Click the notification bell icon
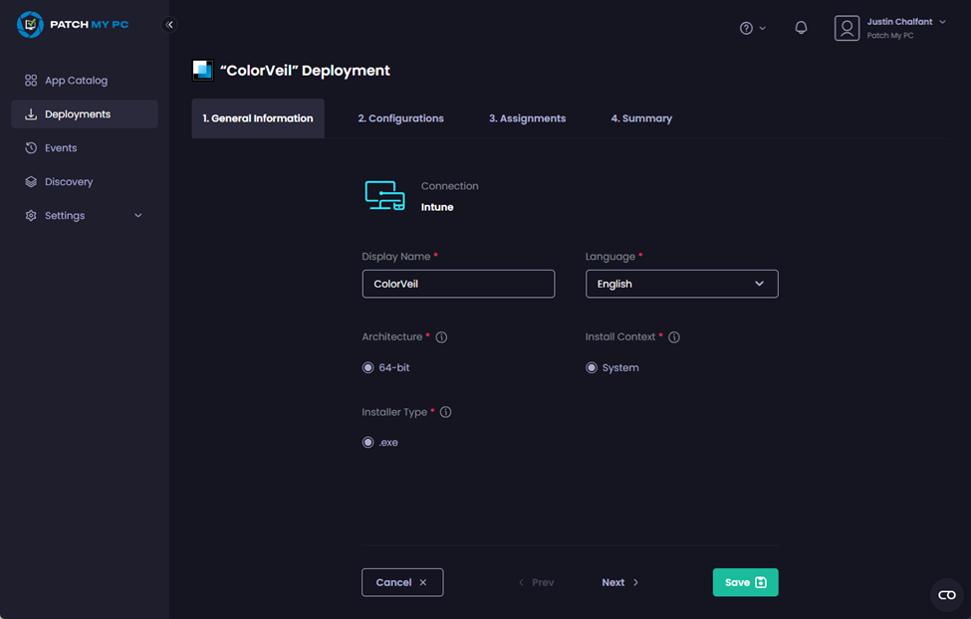This screenshot has height=619, width=971. [800, 27]
